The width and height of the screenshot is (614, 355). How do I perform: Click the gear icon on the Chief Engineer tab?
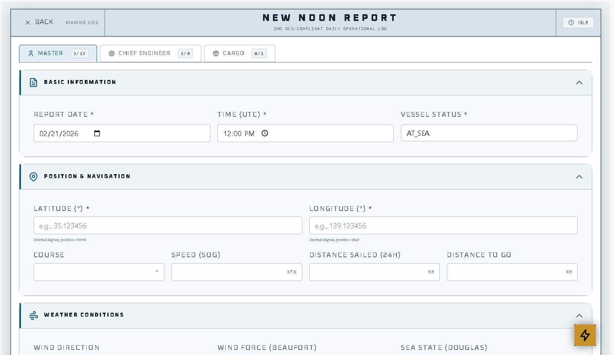(112, 53)
